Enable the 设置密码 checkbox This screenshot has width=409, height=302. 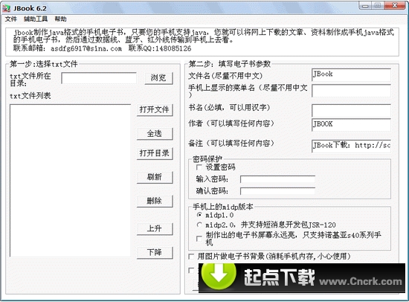pyautogui.click(x=199, y=167)
